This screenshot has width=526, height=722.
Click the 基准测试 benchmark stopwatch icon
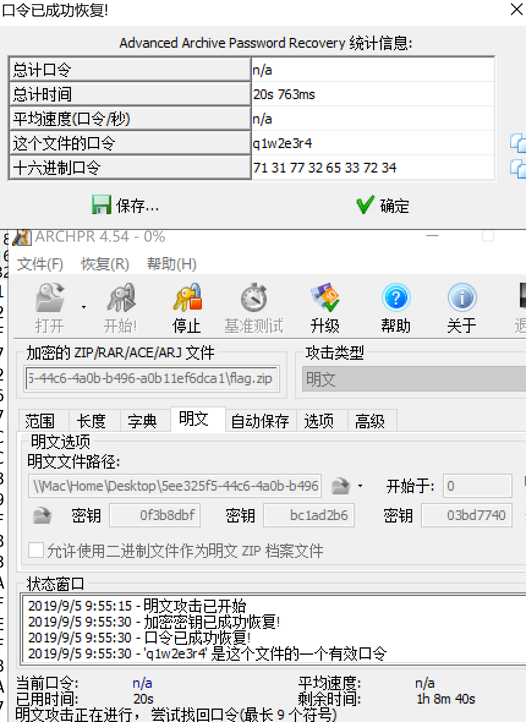[254, 298]
